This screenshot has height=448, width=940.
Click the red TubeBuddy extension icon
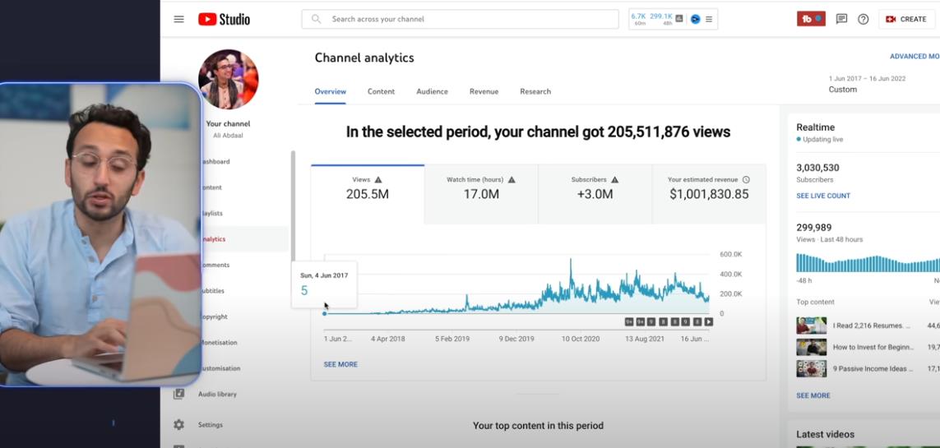point(810,19)
